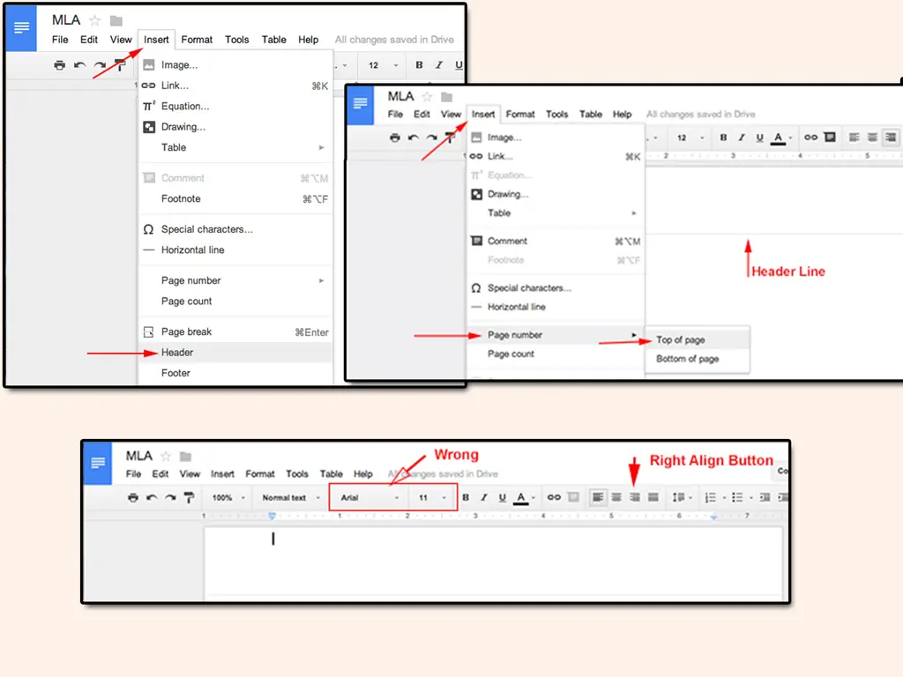903x677 pixels.
Task: Click the right align button in bottom toolbar
Action: (635, 498)
